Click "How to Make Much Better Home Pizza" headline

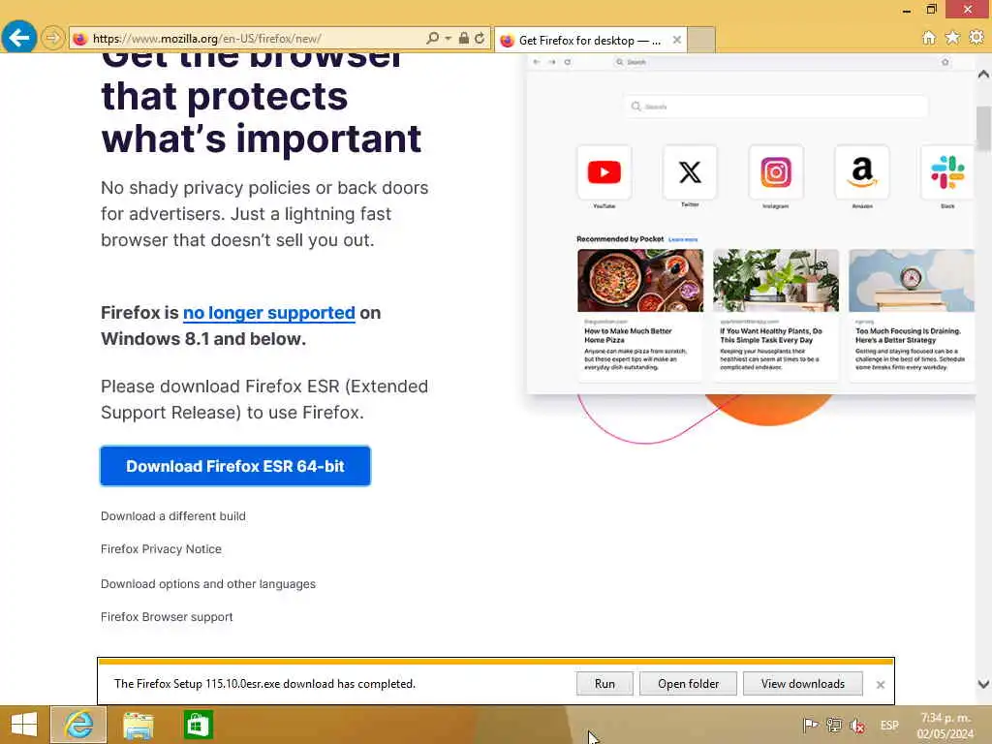pyautogui.click(x=628, y=335)
